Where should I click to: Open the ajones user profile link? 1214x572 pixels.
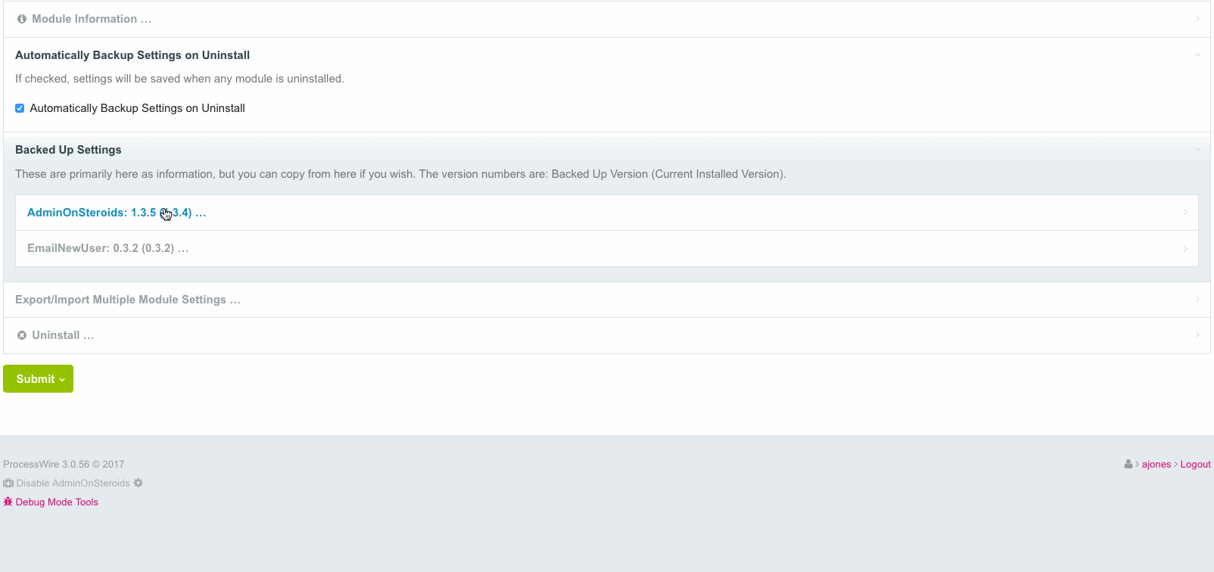point(1156,464)
